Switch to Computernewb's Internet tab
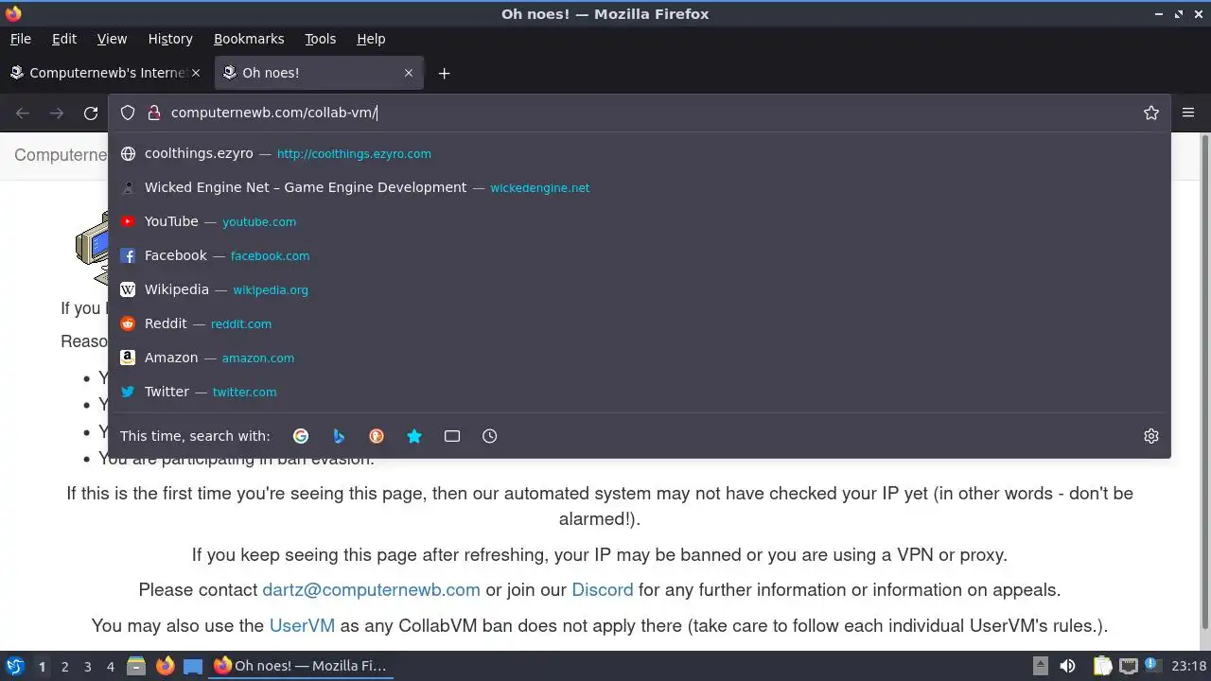The height and width of the screenshot is (681, 1211). click(104, 73)
